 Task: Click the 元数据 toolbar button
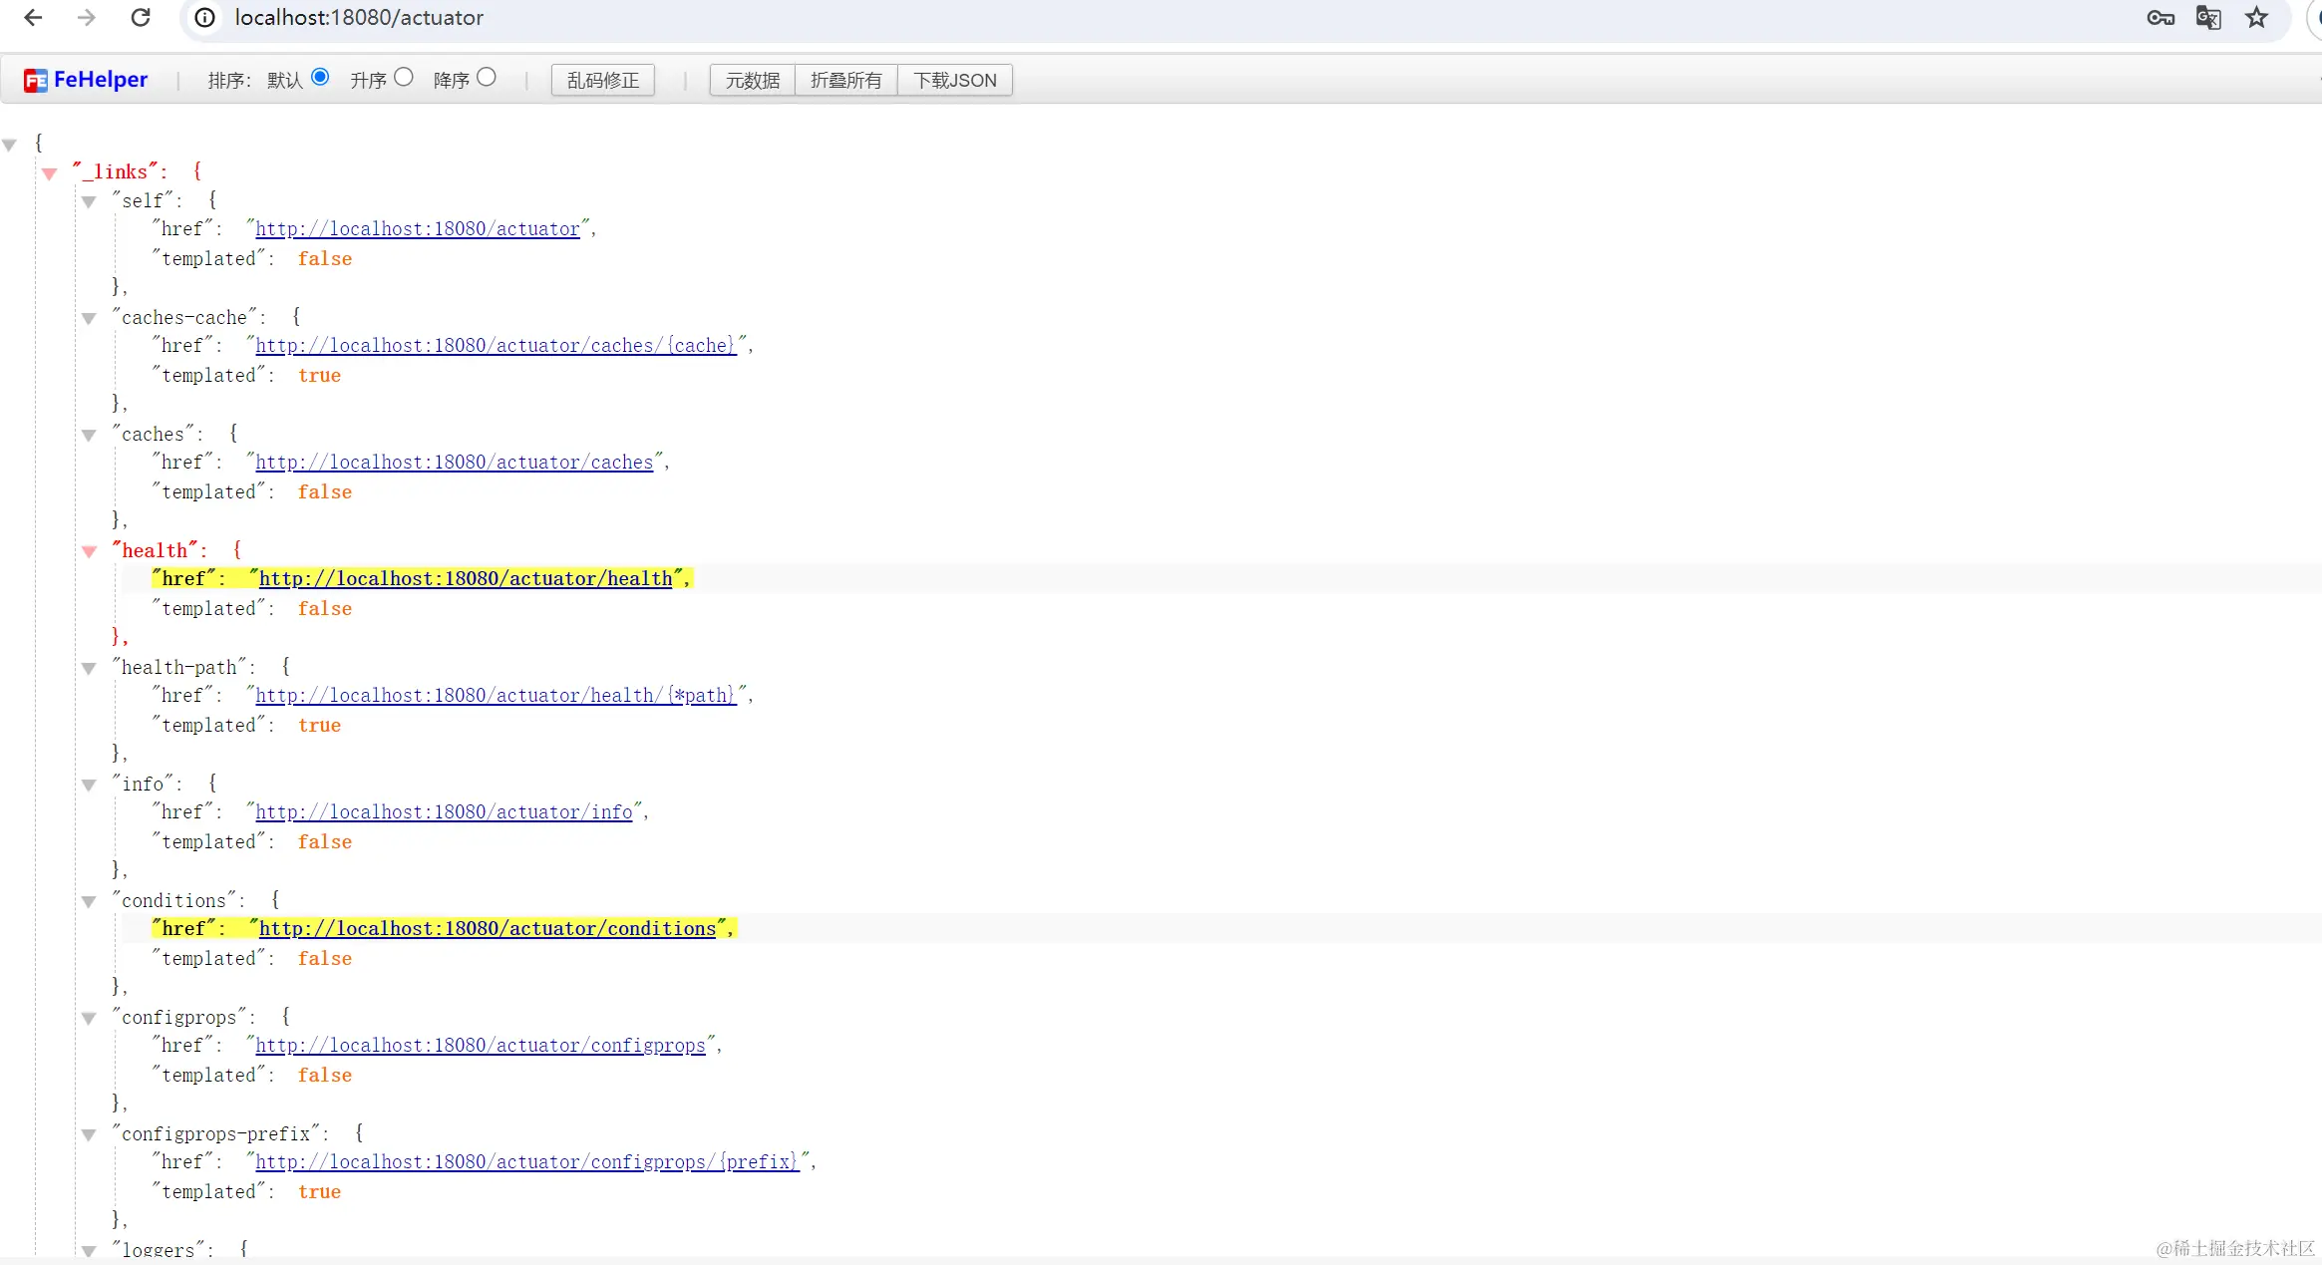(752, 80)
